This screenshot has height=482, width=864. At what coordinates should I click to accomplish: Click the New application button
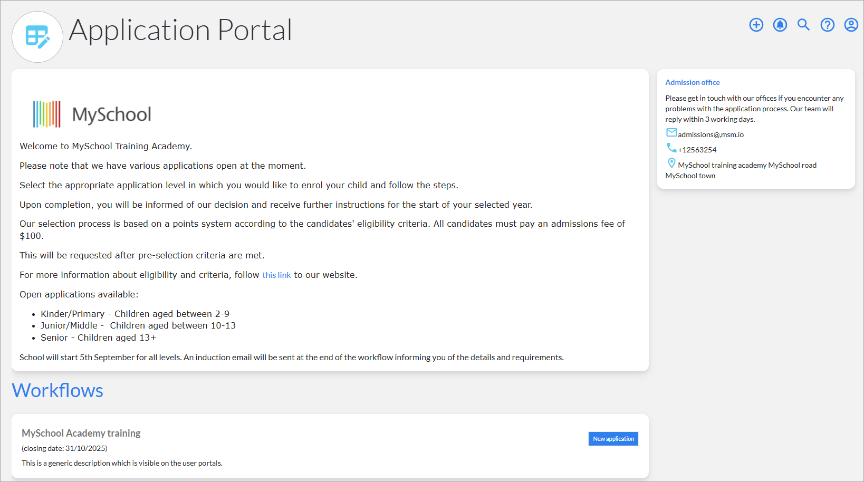(x=613, y=438)
